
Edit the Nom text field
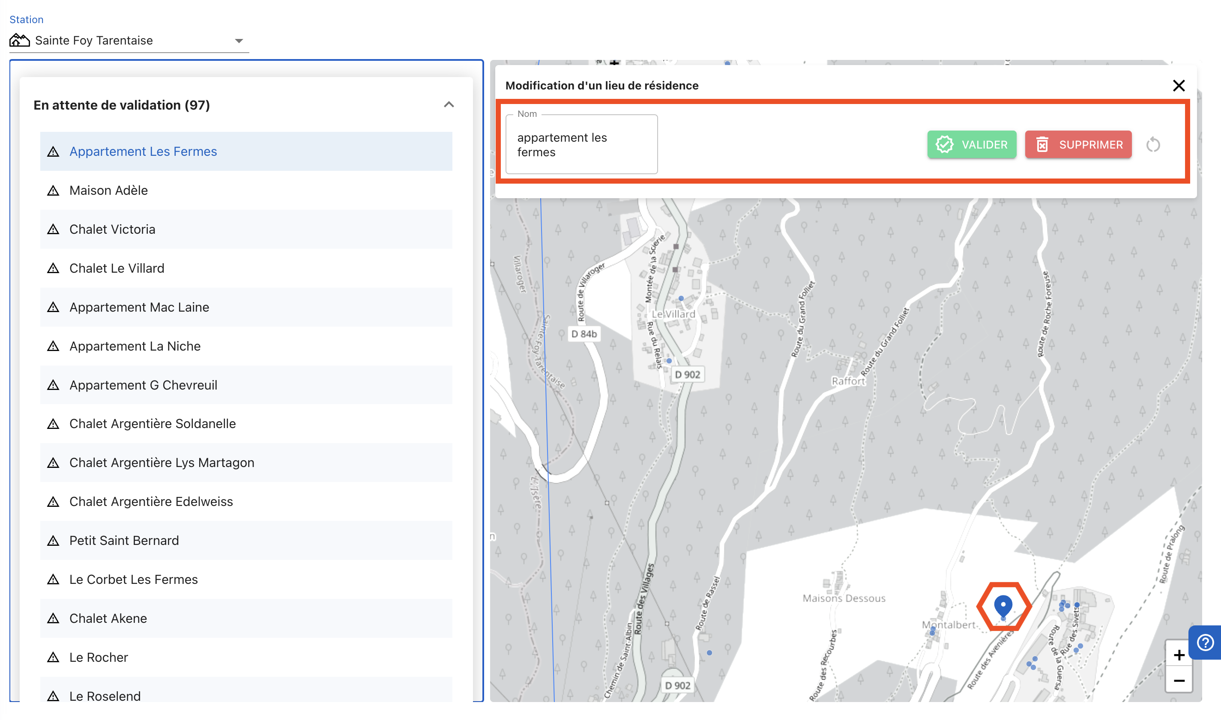click(581, 145)
